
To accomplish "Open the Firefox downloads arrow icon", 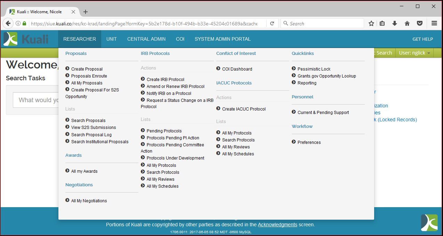I will click(395, 23).
